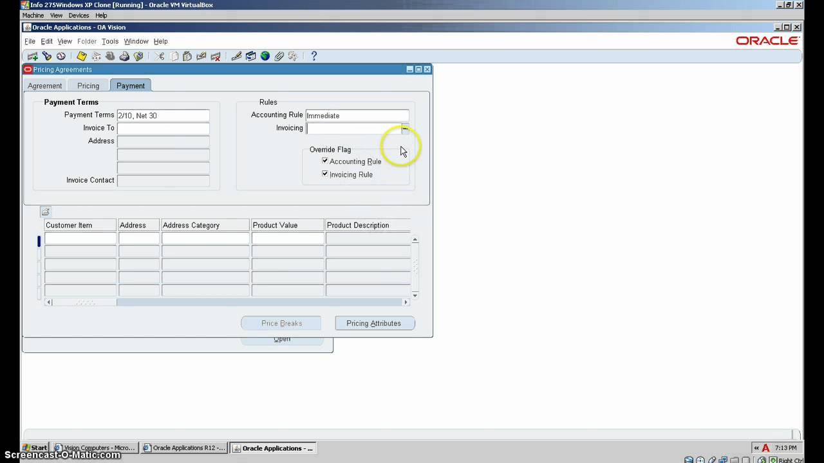Click the Product Description column header

pos(368,225)
